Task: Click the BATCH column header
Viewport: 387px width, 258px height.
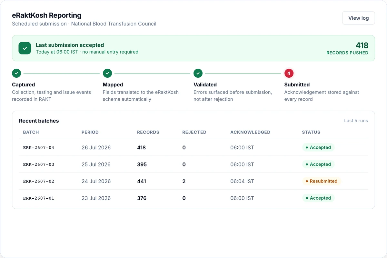Action: coord(31,132)
